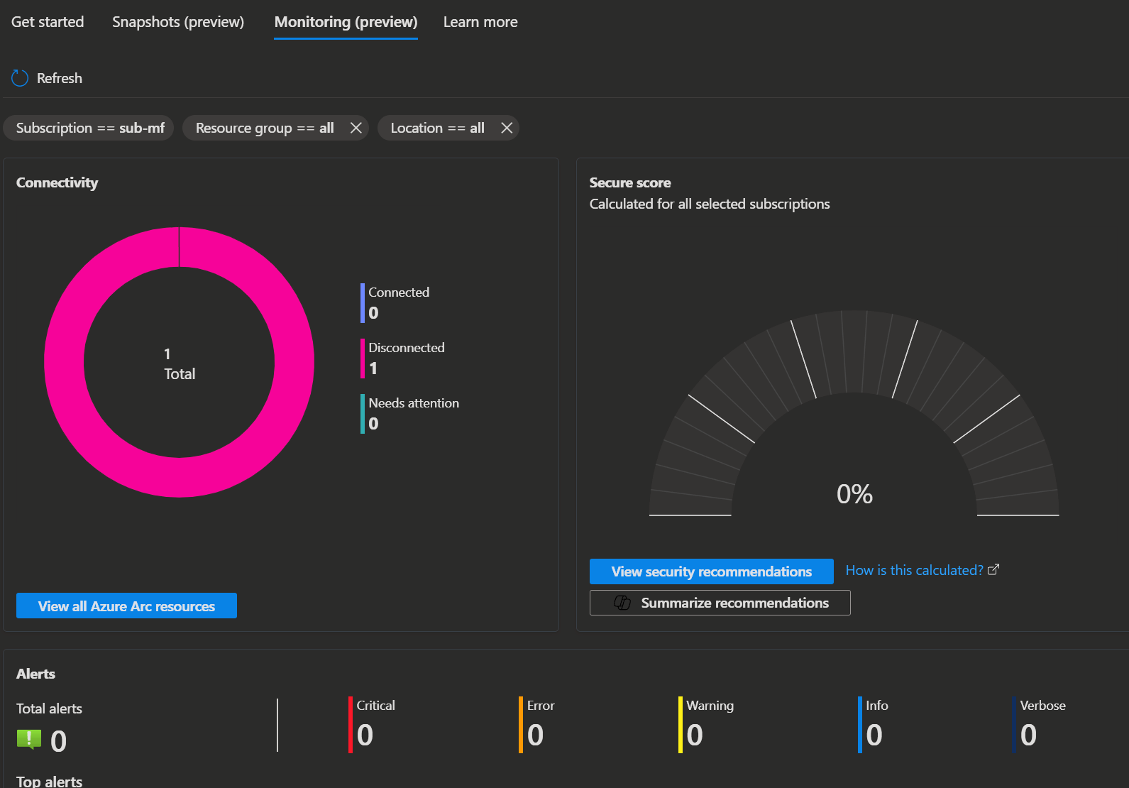
Task: Click the Critical alerts count
Action: [x=365, y=735]
